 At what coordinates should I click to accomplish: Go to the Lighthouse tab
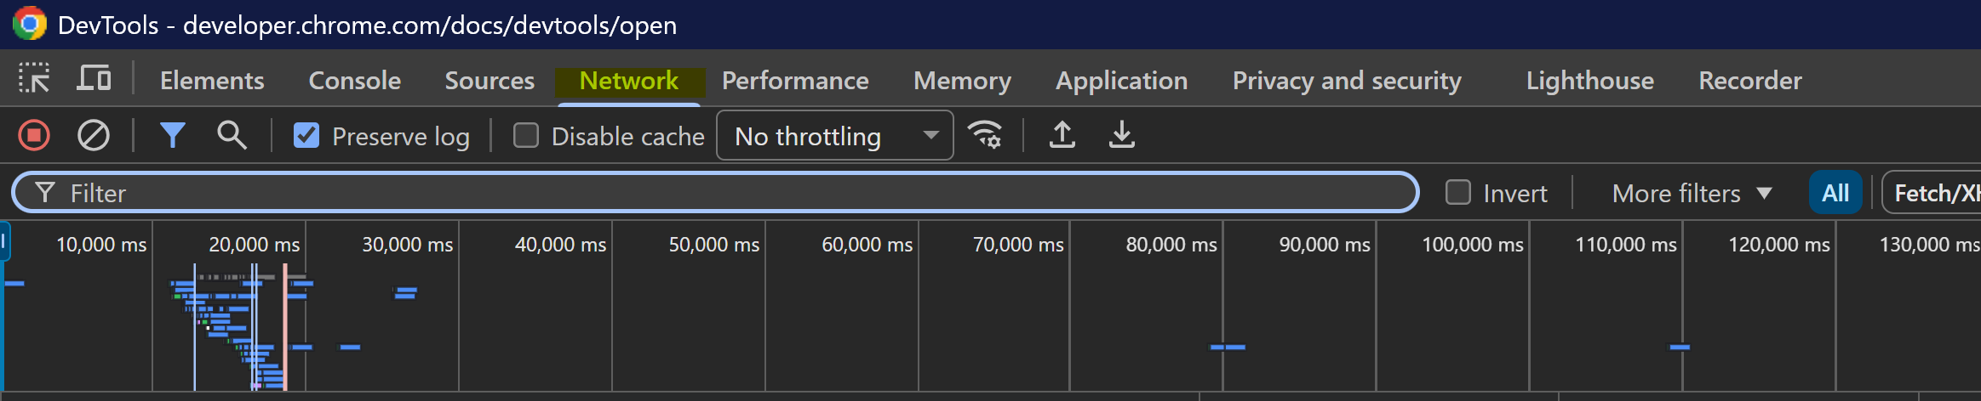tap(1589, 81)
